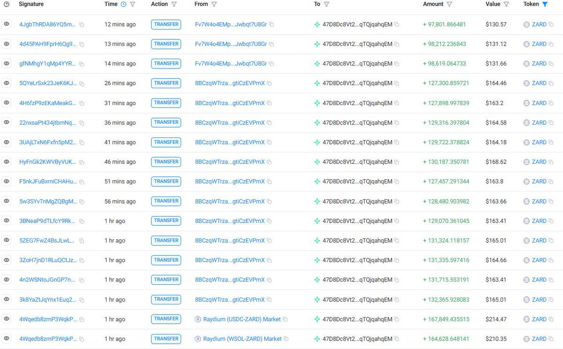The image size is (563, 349).
Task: Click the '12 mins ago' time cell
Action: pyautogui.click(x=120, y=24)
